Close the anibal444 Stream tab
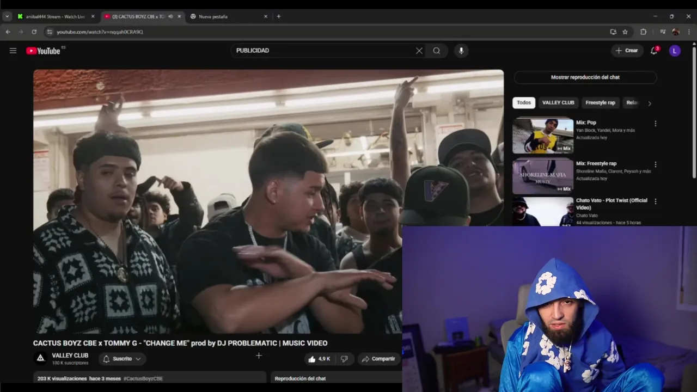The height and width of the screenshot is (392, 697). tap(93, 16)
